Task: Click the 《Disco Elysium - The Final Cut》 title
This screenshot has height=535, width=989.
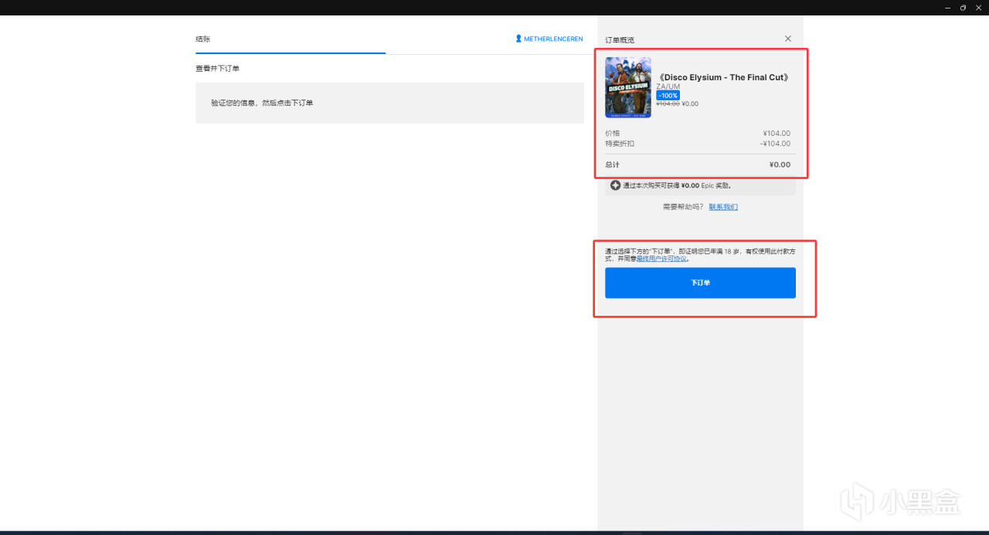Action: pos(722,77)
